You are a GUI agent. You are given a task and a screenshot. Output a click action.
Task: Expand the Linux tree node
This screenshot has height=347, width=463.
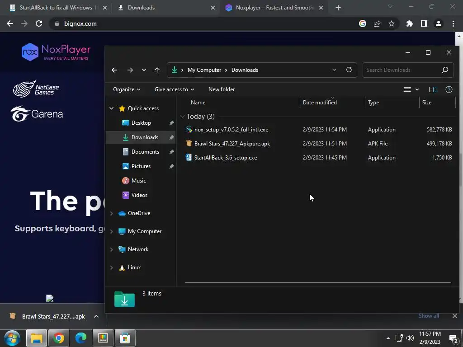[111, 267]
